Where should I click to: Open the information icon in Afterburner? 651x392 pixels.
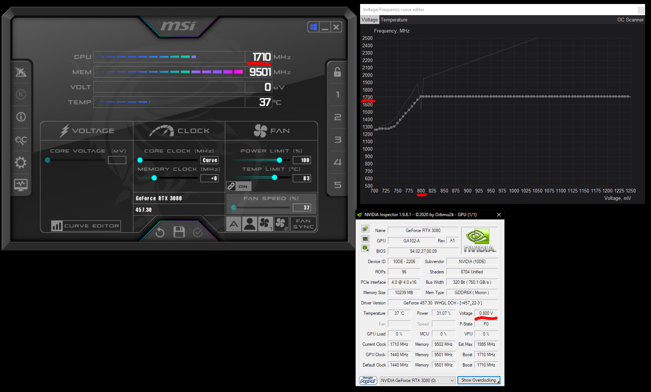click(21, 117)
